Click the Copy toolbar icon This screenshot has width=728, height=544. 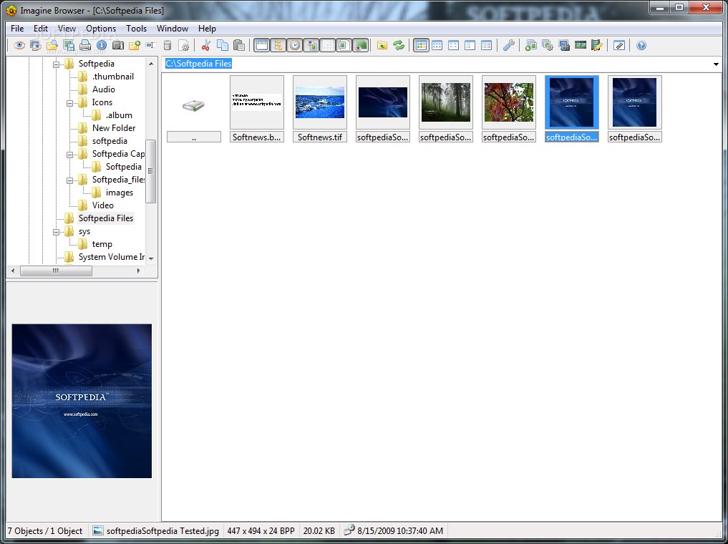pyautogui.click(x=223, y=46)
